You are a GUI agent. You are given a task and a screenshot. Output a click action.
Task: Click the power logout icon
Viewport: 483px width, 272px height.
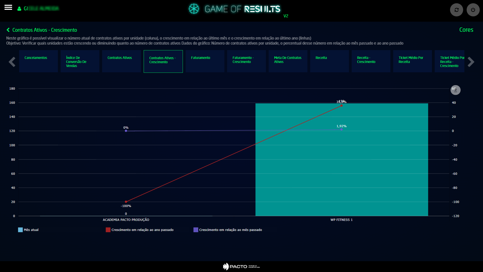(473, 10)
